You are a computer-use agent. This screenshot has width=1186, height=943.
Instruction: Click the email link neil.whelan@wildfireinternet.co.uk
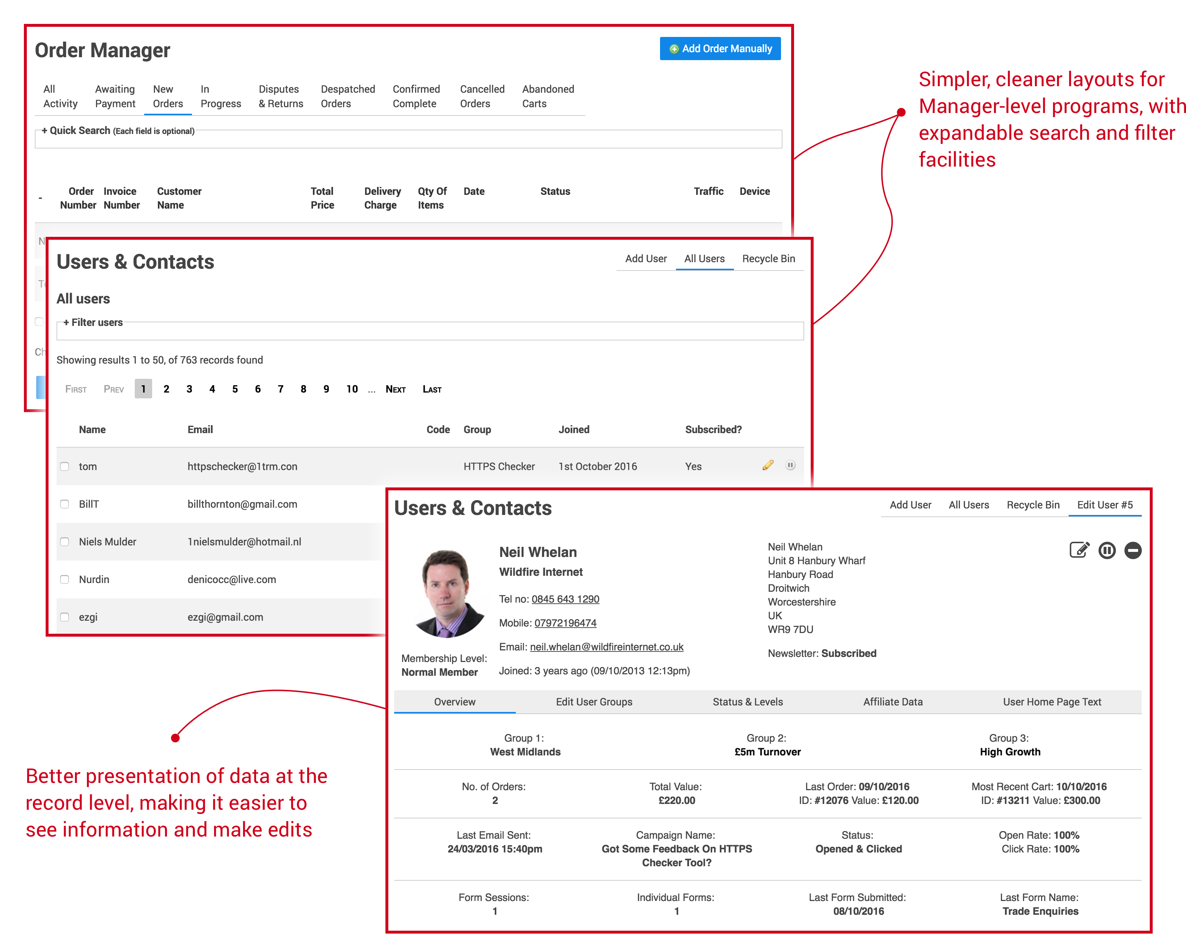pos(607,647)
